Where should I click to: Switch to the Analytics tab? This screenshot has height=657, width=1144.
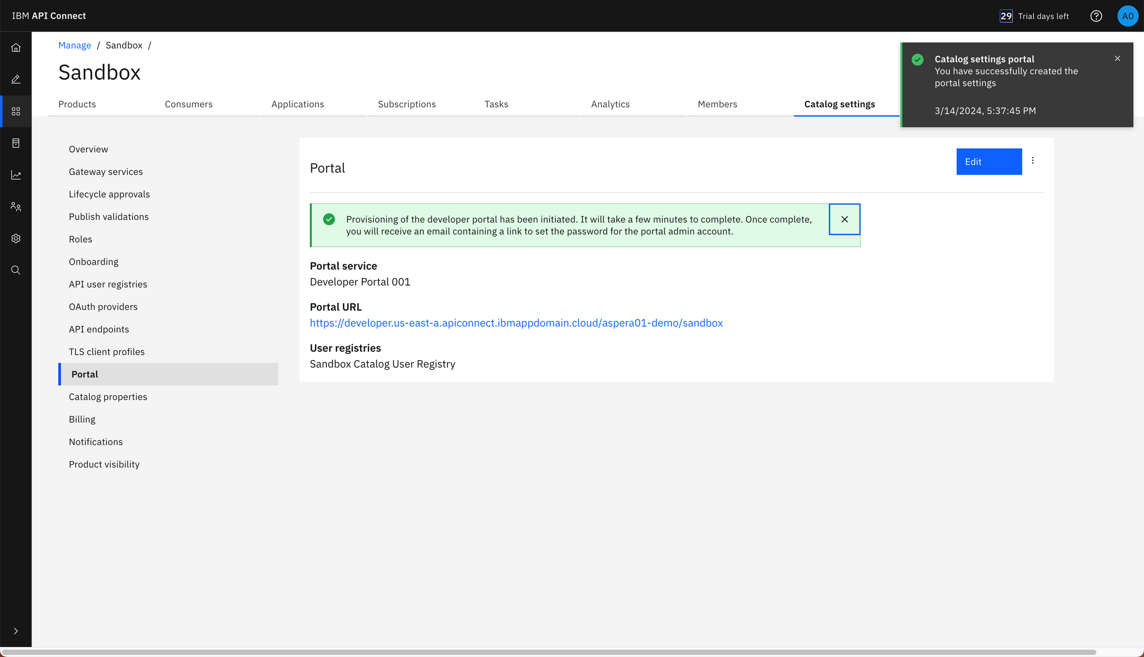[610, 104]
